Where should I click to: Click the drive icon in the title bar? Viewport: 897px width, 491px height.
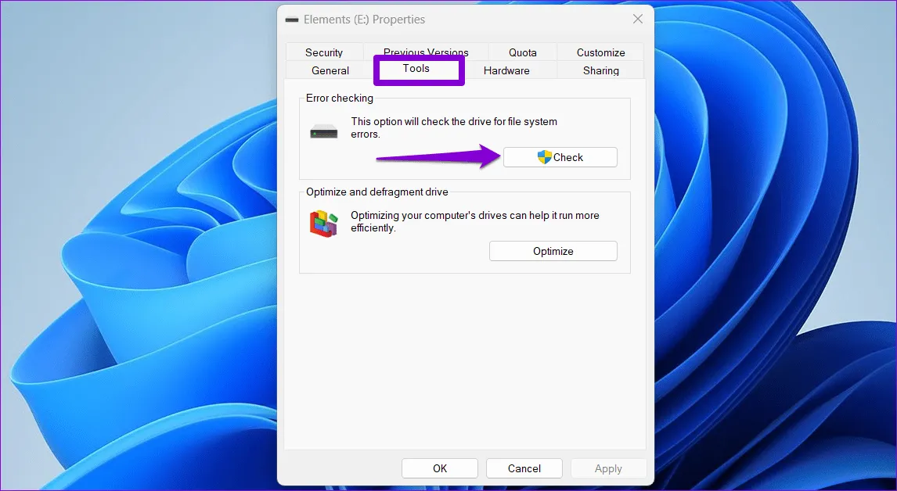292,20
